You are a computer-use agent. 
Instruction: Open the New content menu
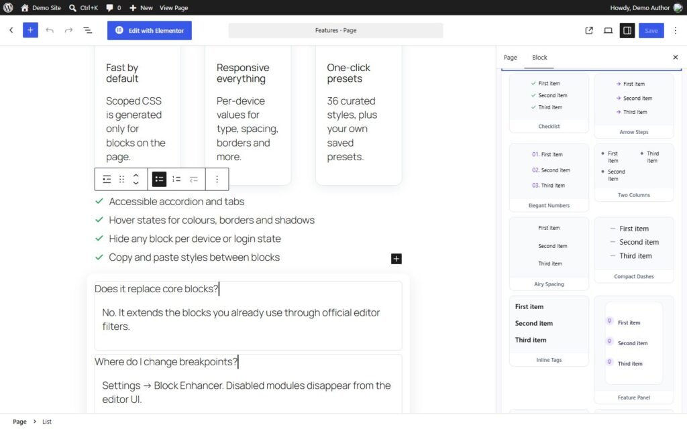pyautogui.click(x=141, y=7)
